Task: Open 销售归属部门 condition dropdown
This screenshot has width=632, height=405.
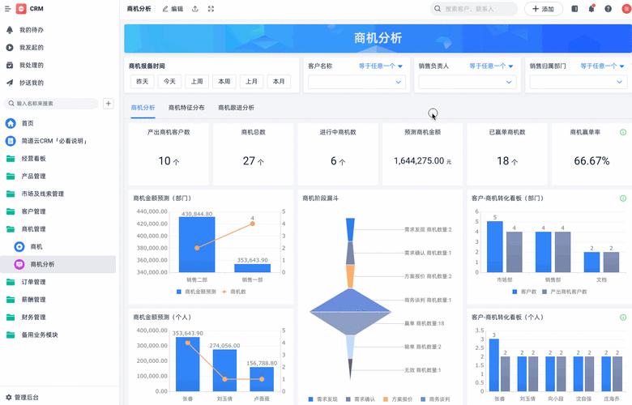Action: pos(602,66)
